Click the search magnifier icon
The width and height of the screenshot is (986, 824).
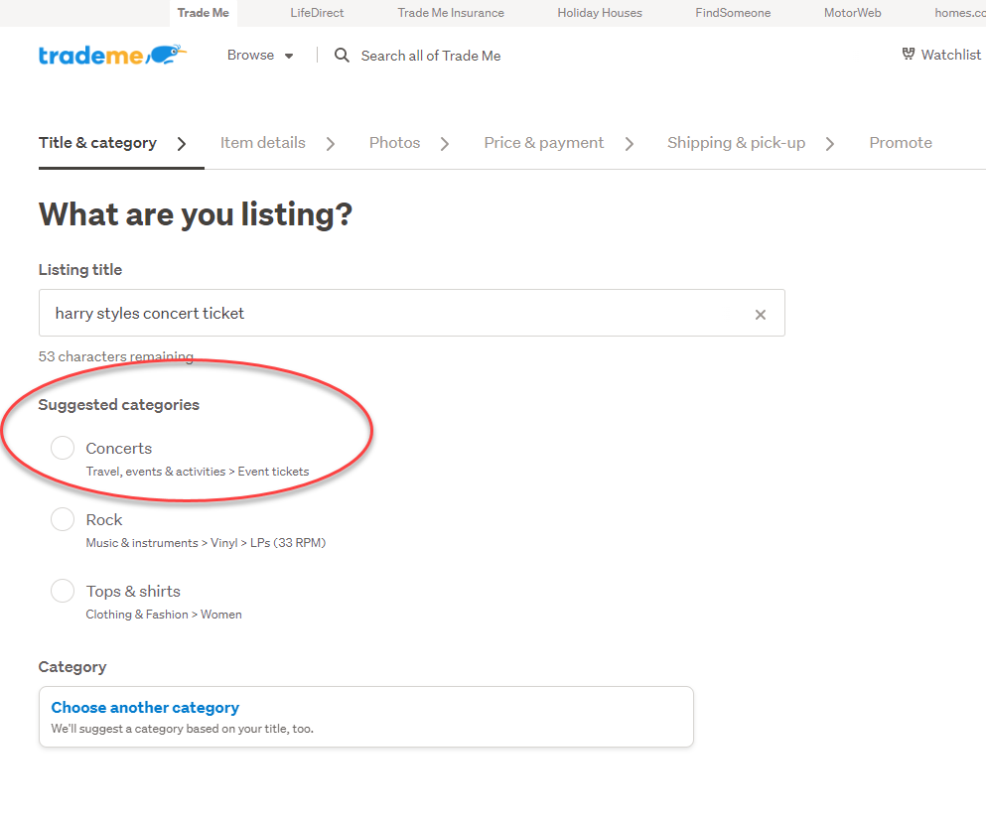(x=342, y=56)
